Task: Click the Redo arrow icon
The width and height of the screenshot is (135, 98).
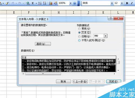Action: tap(20, 3)
